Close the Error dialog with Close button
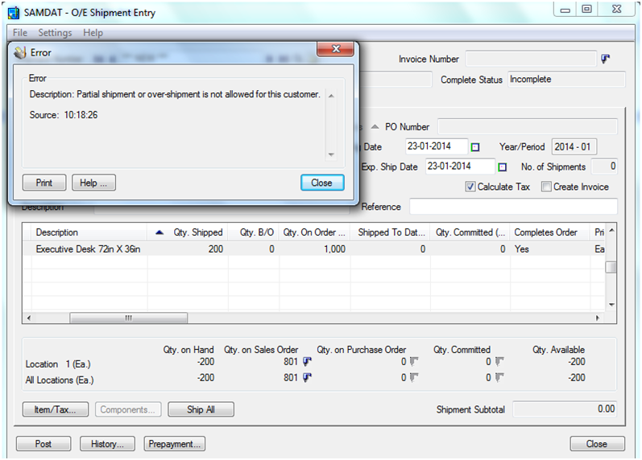This screenshot has height=460, width=642. point(322,183)
